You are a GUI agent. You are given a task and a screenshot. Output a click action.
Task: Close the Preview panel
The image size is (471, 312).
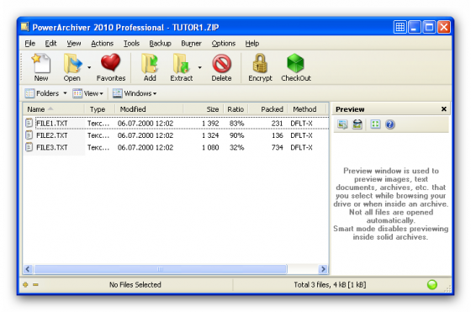point(444,109)
